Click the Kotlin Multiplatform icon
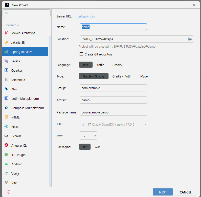The height and width of the screenshot is (197, 201). 6,98
